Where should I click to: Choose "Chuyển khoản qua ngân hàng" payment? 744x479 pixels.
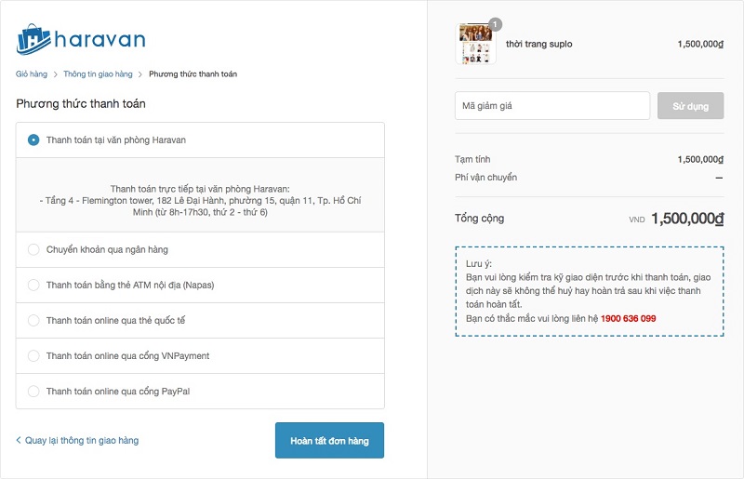33,249
